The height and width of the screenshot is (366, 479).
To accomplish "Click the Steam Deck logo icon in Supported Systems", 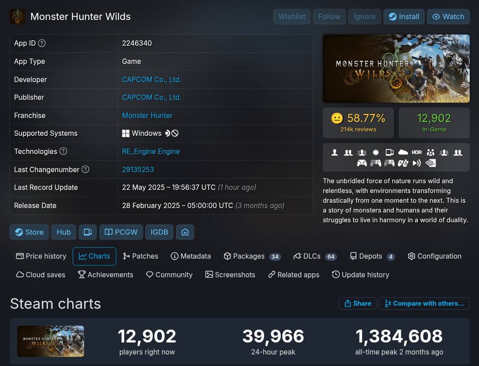I will pos(168,133).
